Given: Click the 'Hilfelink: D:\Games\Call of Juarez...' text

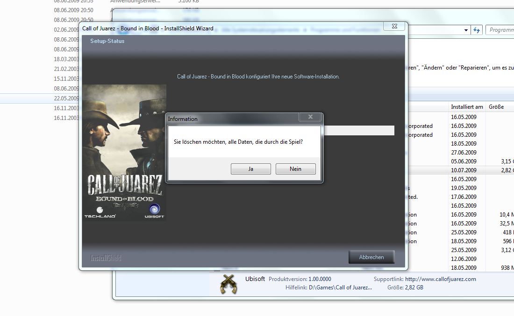Looking at the screenshot, I should 328,288.
